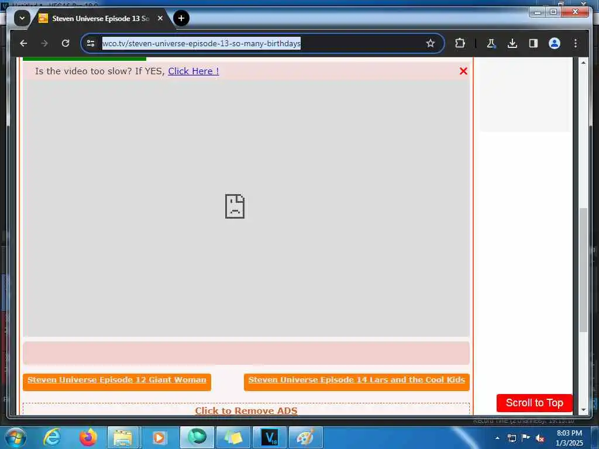The height and width of the screenshot is (449, 599).
Task: Bookmark this page with the star icon
Action: [431, 43]
